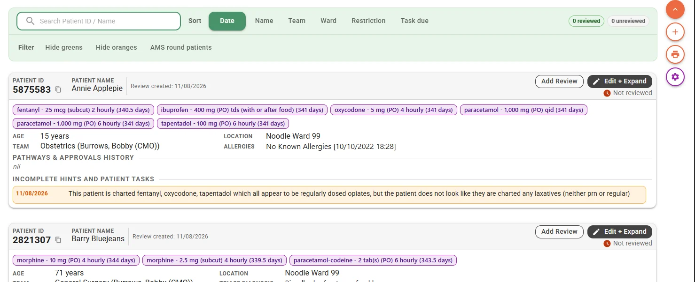This screenshot has height=282, width=695.
Task: Click the round plus add button
Action: point(675,32)
